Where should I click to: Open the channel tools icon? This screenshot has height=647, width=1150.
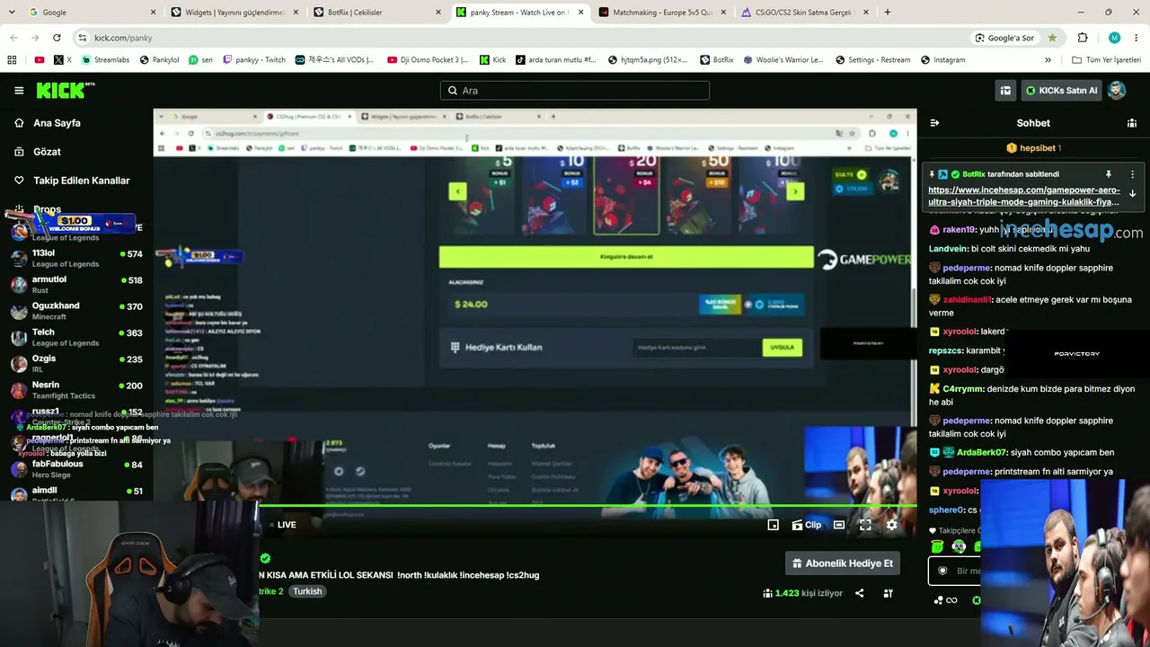click(888, 593)
